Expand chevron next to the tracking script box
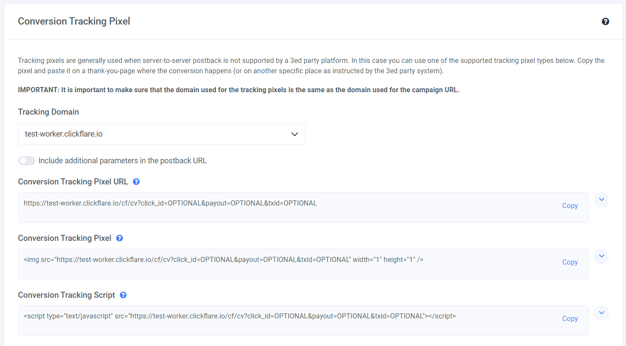The height and width of the screenshot is (346, 626). tap(601, 313)
